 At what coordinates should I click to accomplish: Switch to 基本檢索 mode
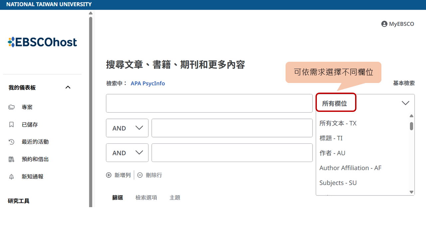404,83
